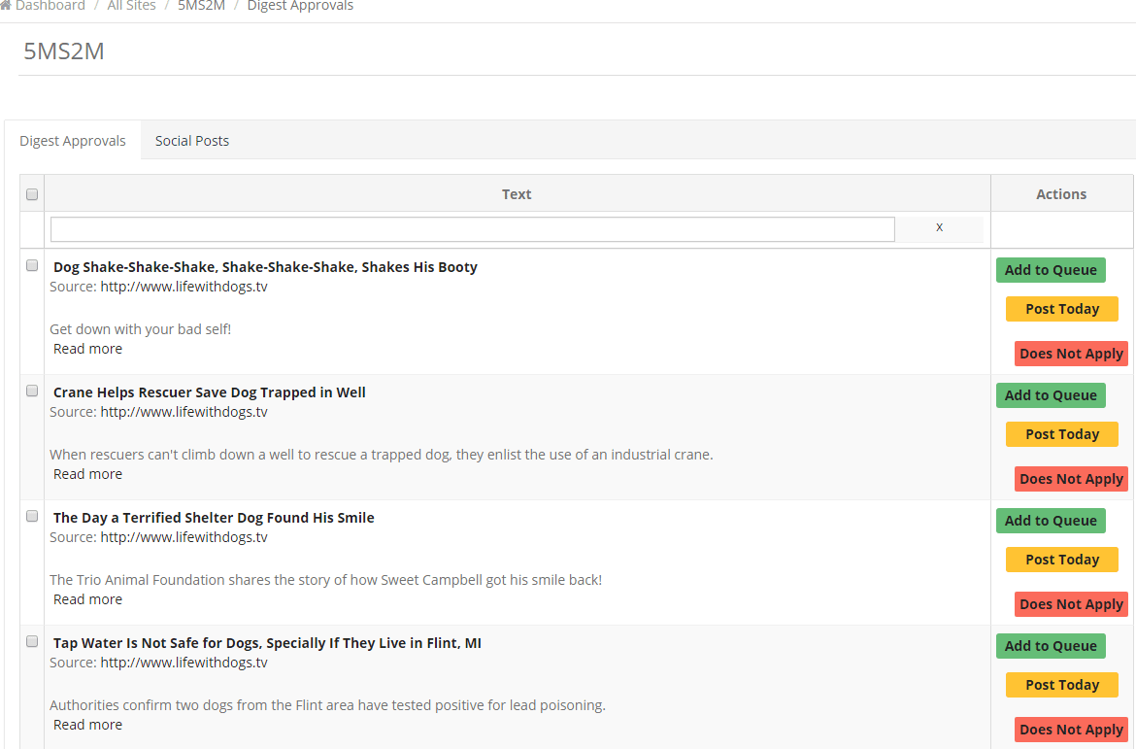Expand Read more for the Crane rescue story
This screenshot has width=1136, height=749.
pyautogui.click(x=87, y=474)
